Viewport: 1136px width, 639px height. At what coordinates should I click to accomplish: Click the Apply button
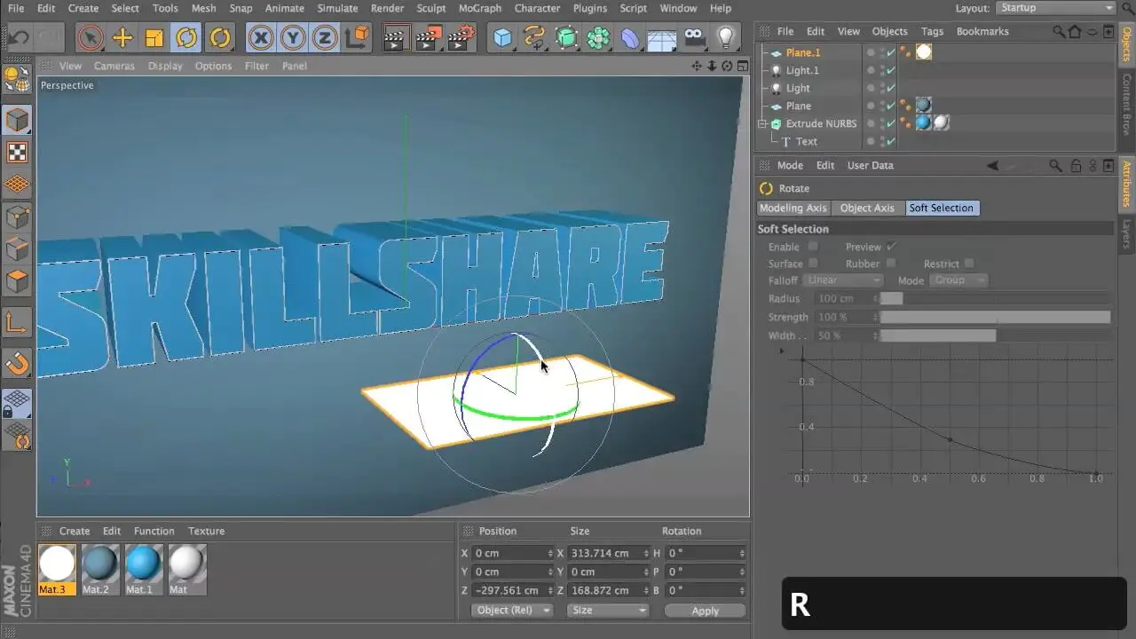705,611
